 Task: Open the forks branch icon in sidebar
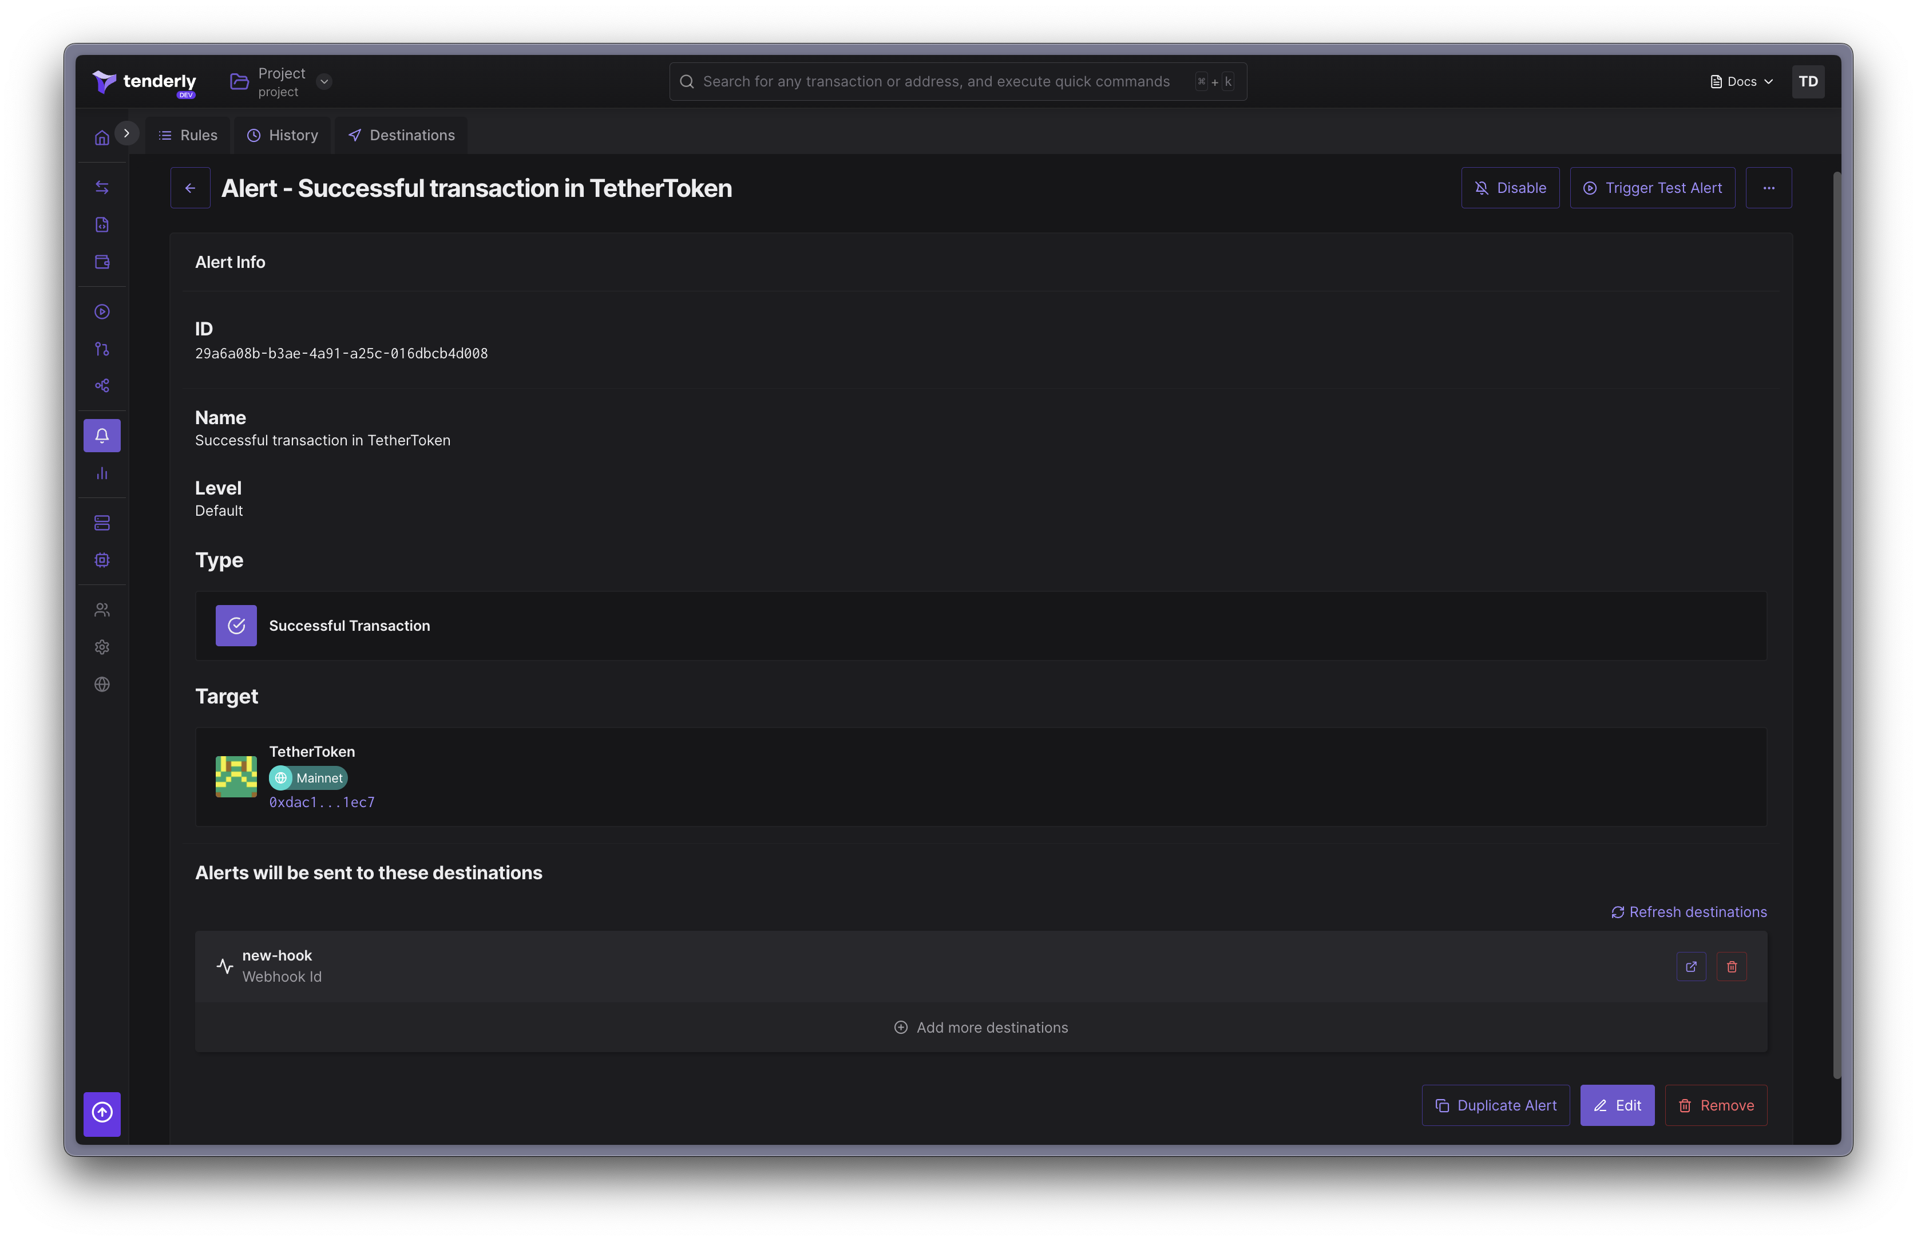click(x=101, y=349)
